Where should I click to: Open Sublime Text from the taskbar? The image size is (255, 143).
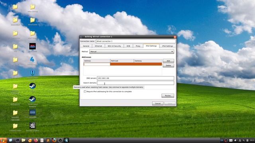48,140
